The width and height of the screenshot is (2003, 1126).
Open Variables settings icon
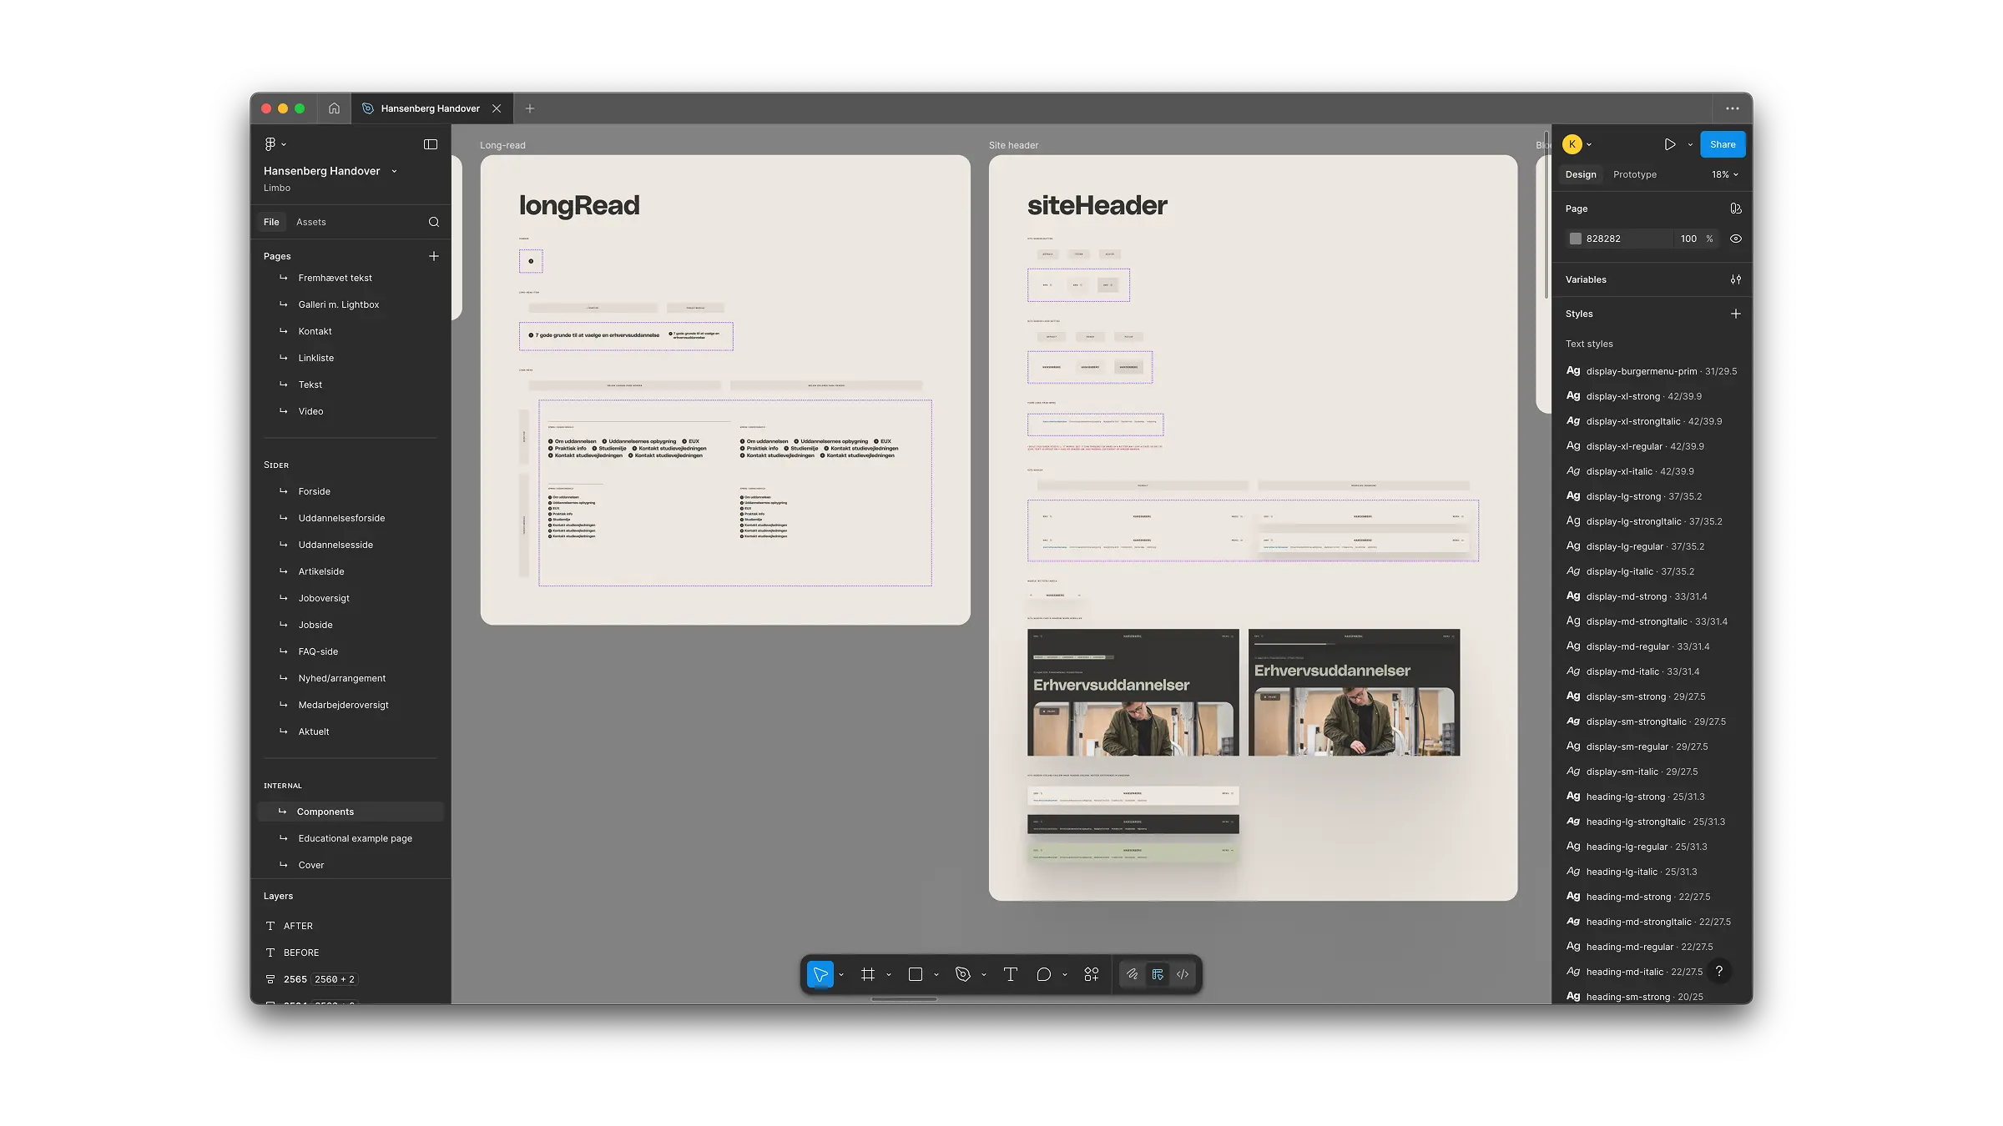pos(1735,279)
